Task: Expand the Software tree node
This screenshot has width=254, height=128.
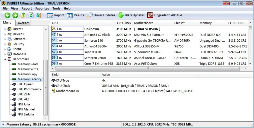Action: [5, 39]
